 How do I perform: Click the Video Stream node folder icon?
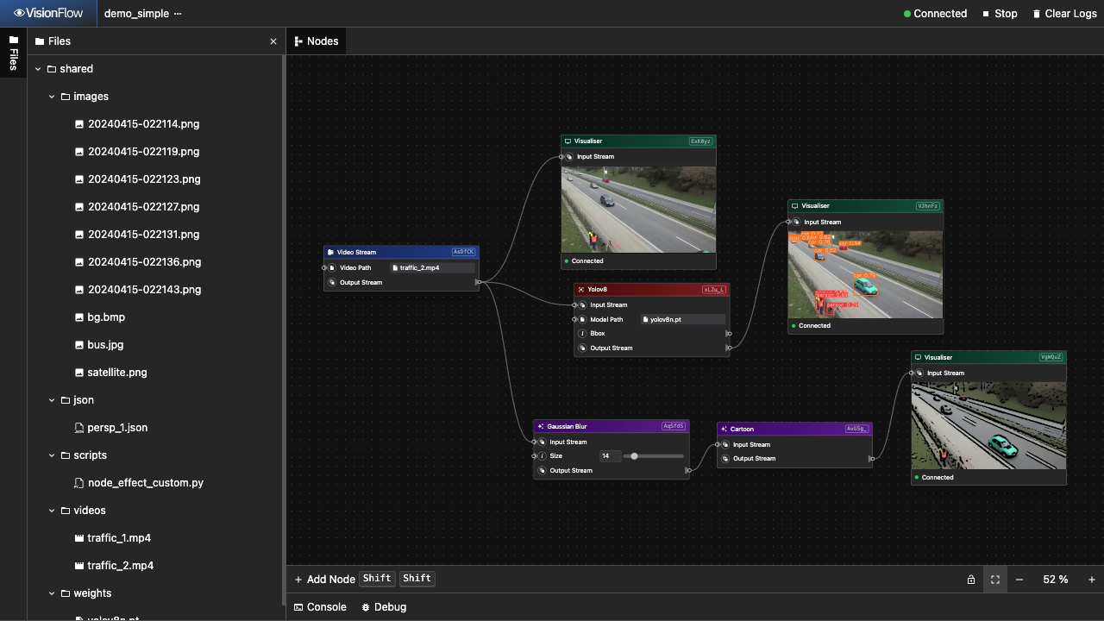(x=330, y=253)
